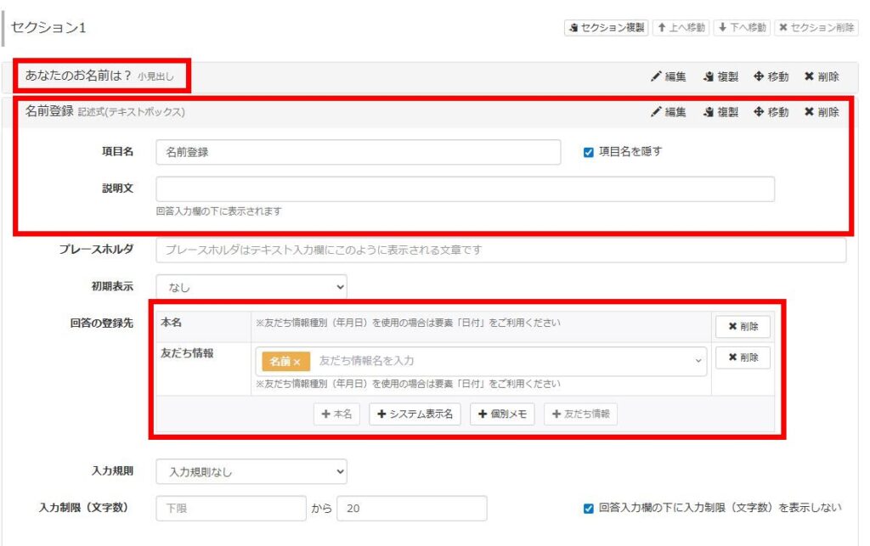This screenshot has width=870, height=546.
Task: Click the 説明文 input field
Action: pos(465,189)
